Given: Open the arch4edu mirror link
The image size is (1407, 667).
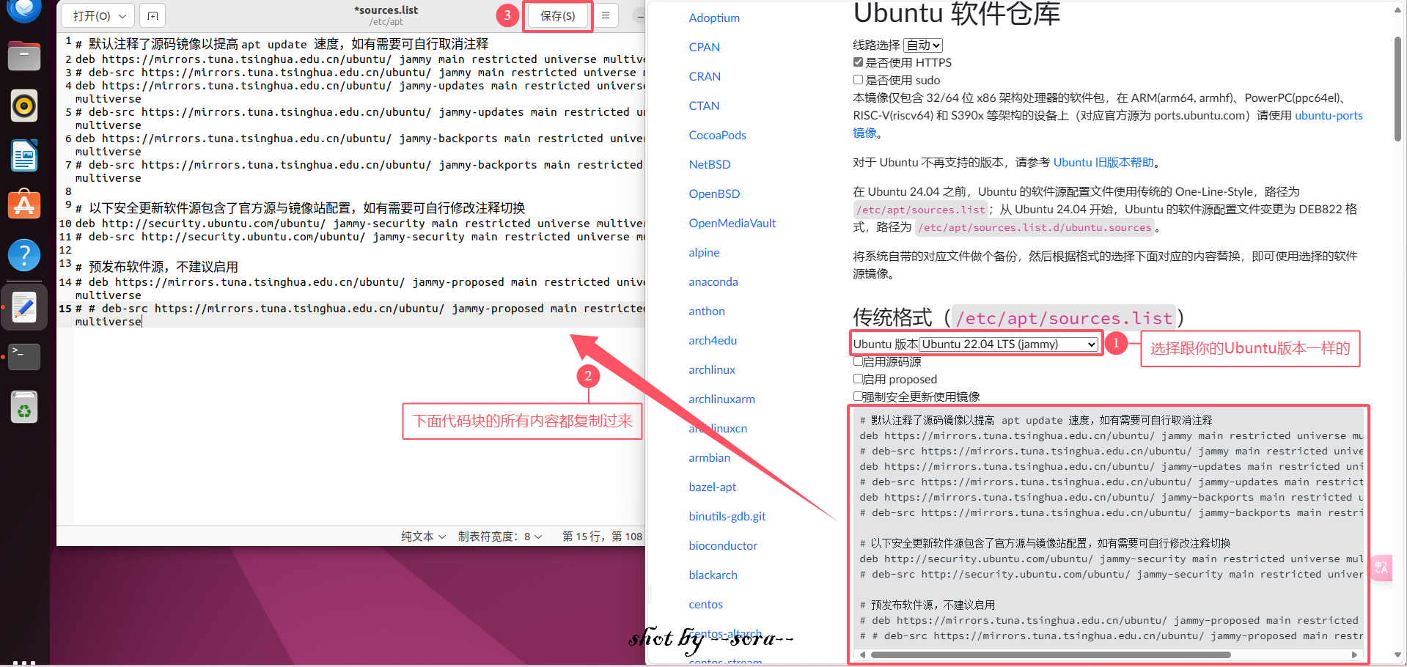Looking at the screenshot, I should coord(713,340).
